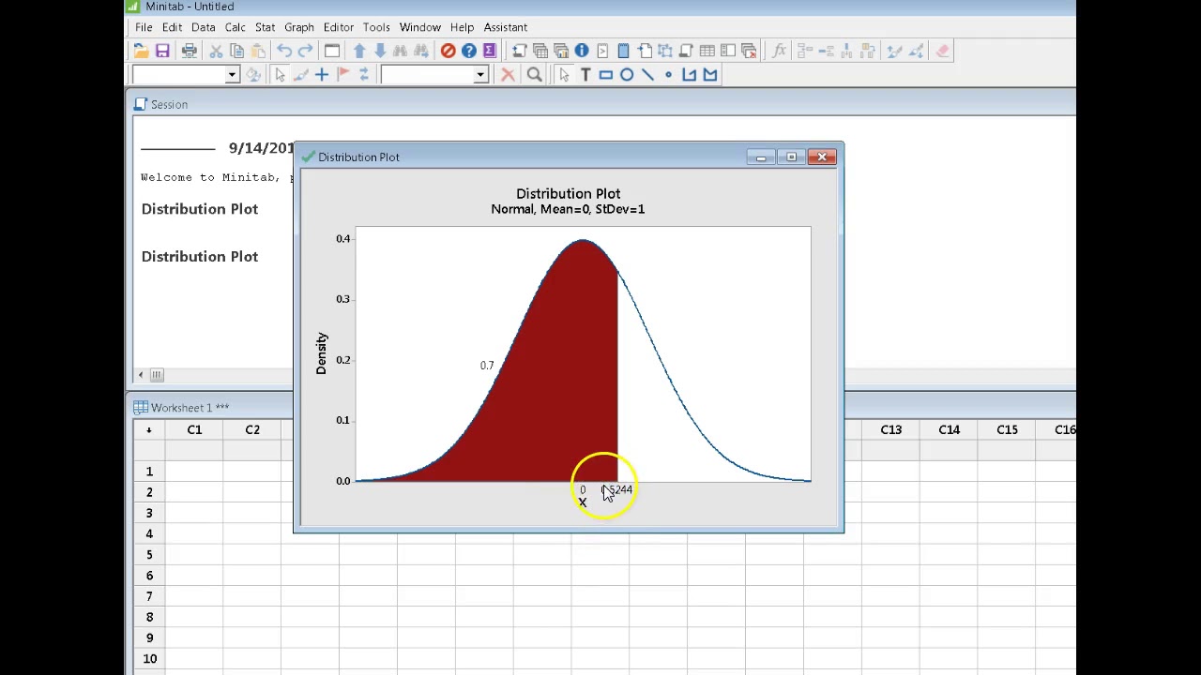Delete with the red X tool icon
This screenshot has height=675, width=1201.
508,75
